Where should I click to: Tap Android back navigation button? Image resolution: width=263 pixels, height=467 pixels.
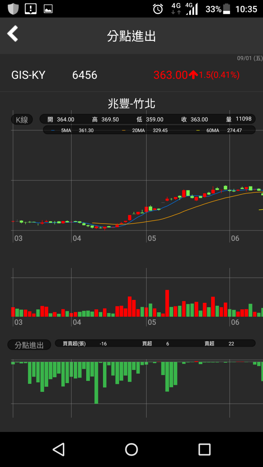point(58,449)
